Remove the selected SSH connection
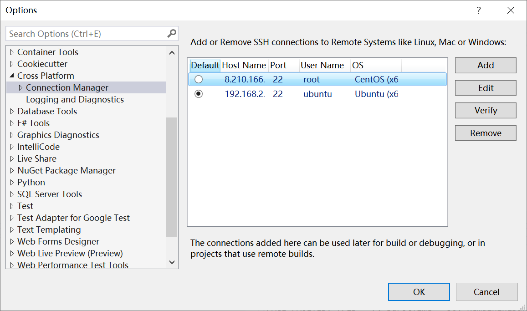 tap(485, 133)
